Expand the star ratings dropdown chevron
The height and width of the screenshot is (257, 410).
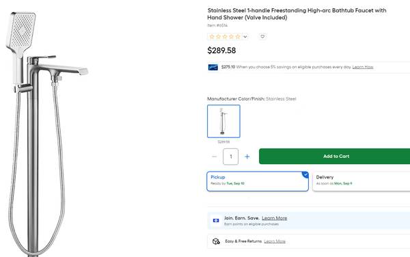[245, 37]
